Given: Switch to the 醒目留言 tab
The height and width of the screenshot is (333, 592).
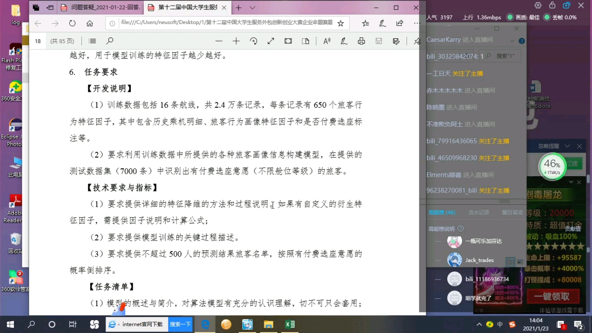Looking at the screenshot, I should (x=512, y=213).
